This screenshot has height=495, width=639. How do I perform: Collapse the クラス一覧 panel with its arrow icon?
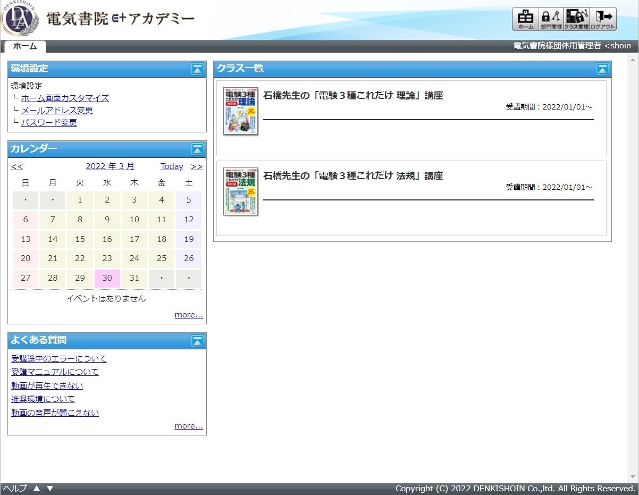[602, 69]
